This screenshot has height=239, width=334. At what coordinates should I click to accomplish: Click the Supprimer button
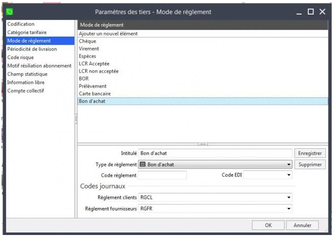tap(310, 164)
